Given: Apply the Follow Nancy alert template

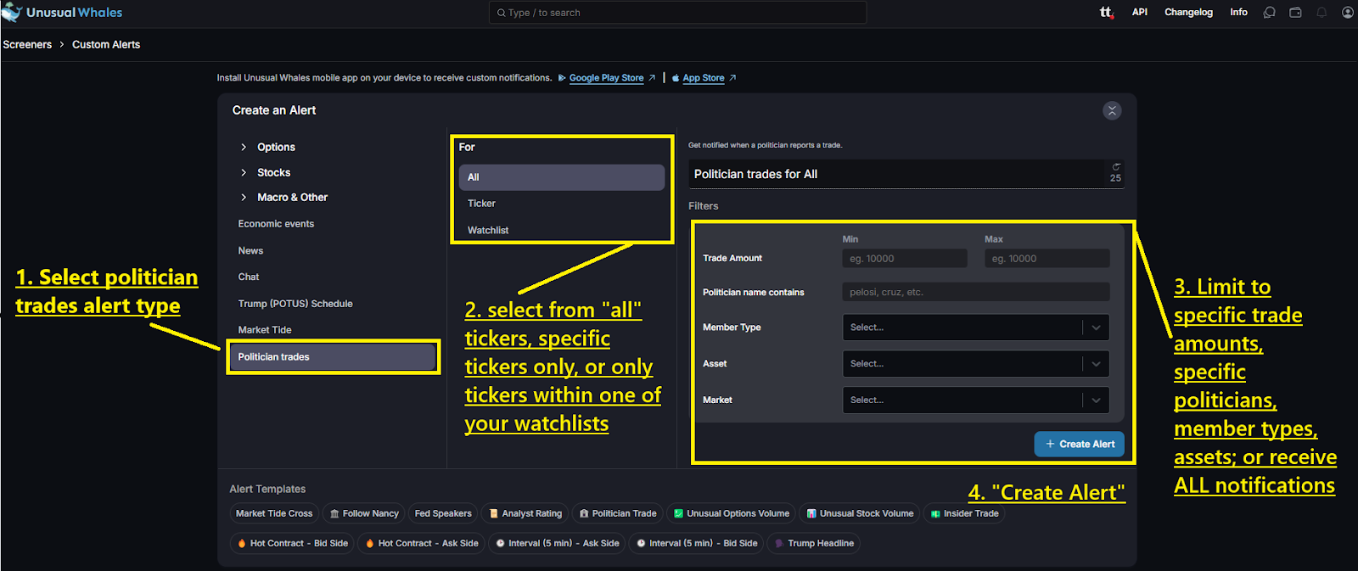Looking at the screenshot, I should coord(364,513).
